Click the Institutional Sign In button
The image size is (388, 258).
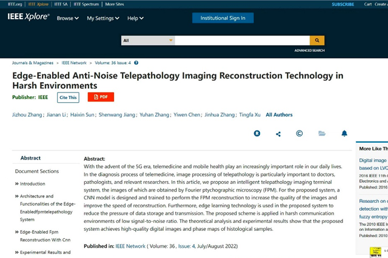pos(222,18)
